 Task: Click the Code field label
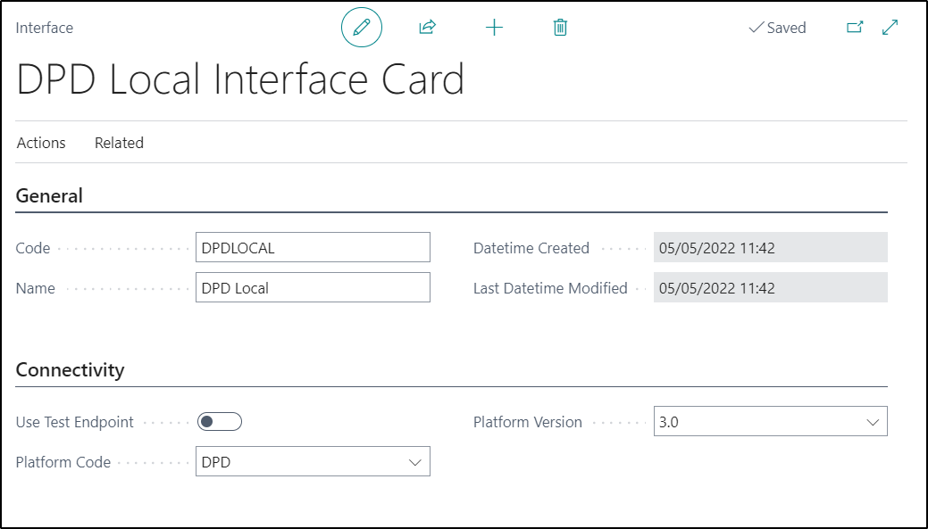point(32,248)
